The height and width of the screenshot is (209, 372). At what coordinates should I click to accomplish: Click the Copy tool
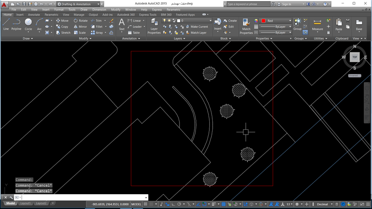point(62,26)
